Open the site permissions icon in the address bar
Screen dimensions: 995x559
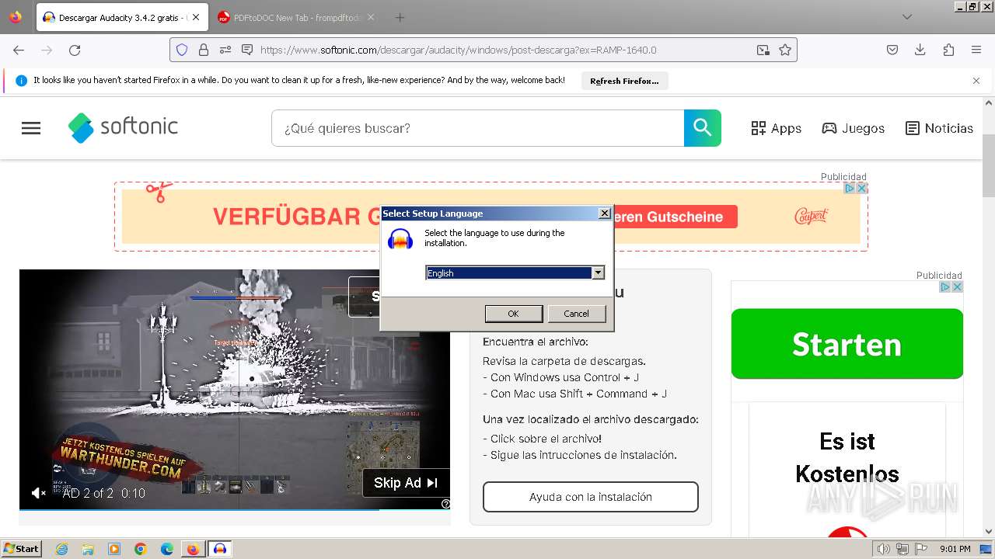coord(225,50)
